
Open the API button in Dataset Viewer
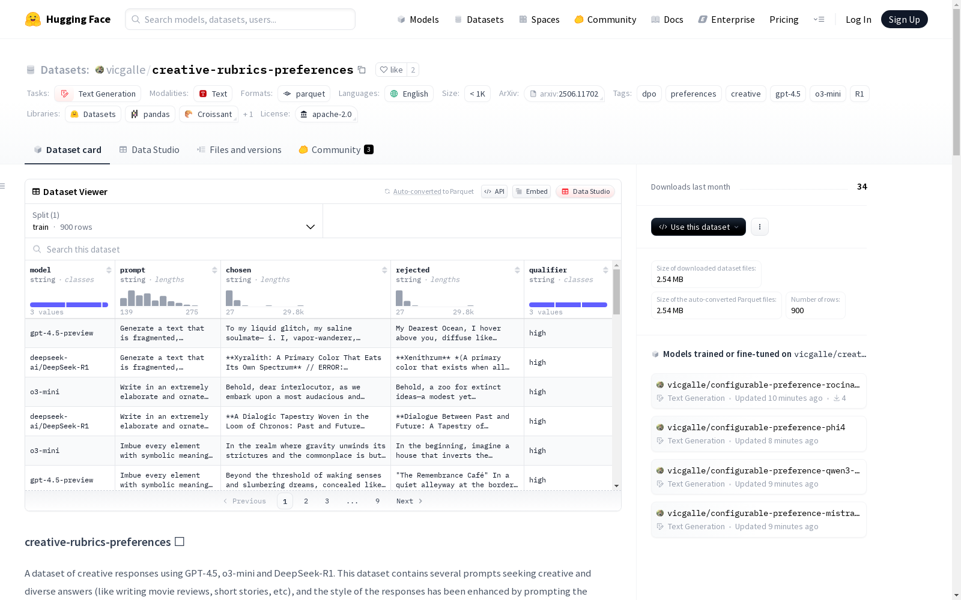click(x=494, y=191)
